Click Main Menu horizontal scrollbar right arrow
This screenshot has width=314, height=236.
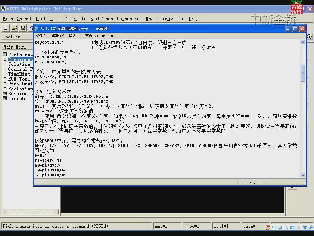click(56, 211)
